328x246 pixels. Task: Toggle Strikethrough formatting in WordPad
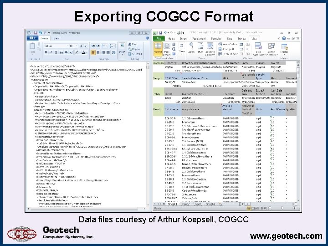[x=61, y=52]
